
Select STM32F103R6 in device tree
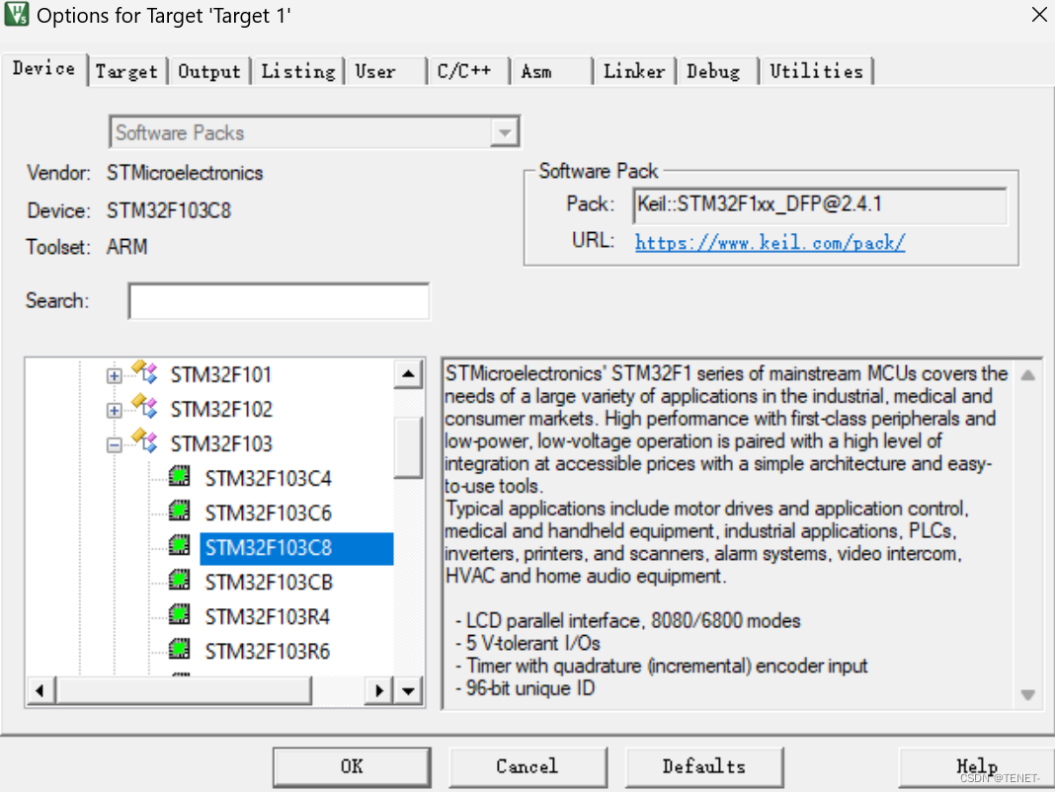point(267,652)
